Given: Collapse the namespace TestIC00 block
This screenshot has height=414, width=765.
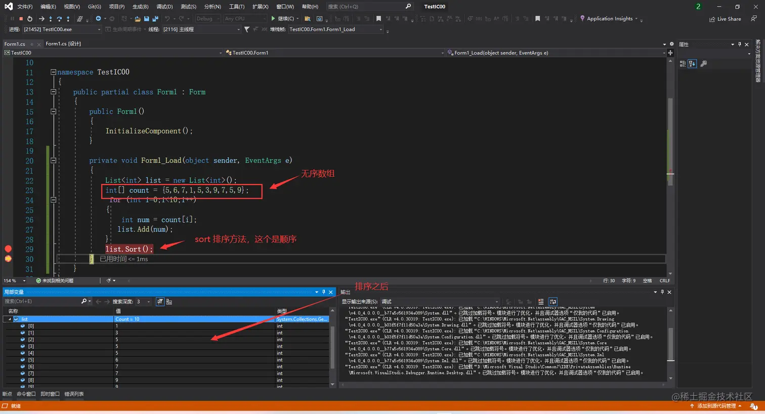Looking at the screenshot, I should 53,72.
